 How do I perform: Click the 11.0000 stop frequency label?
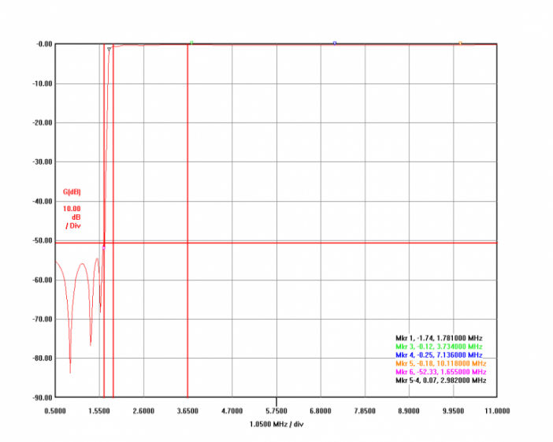pos(496,410)
